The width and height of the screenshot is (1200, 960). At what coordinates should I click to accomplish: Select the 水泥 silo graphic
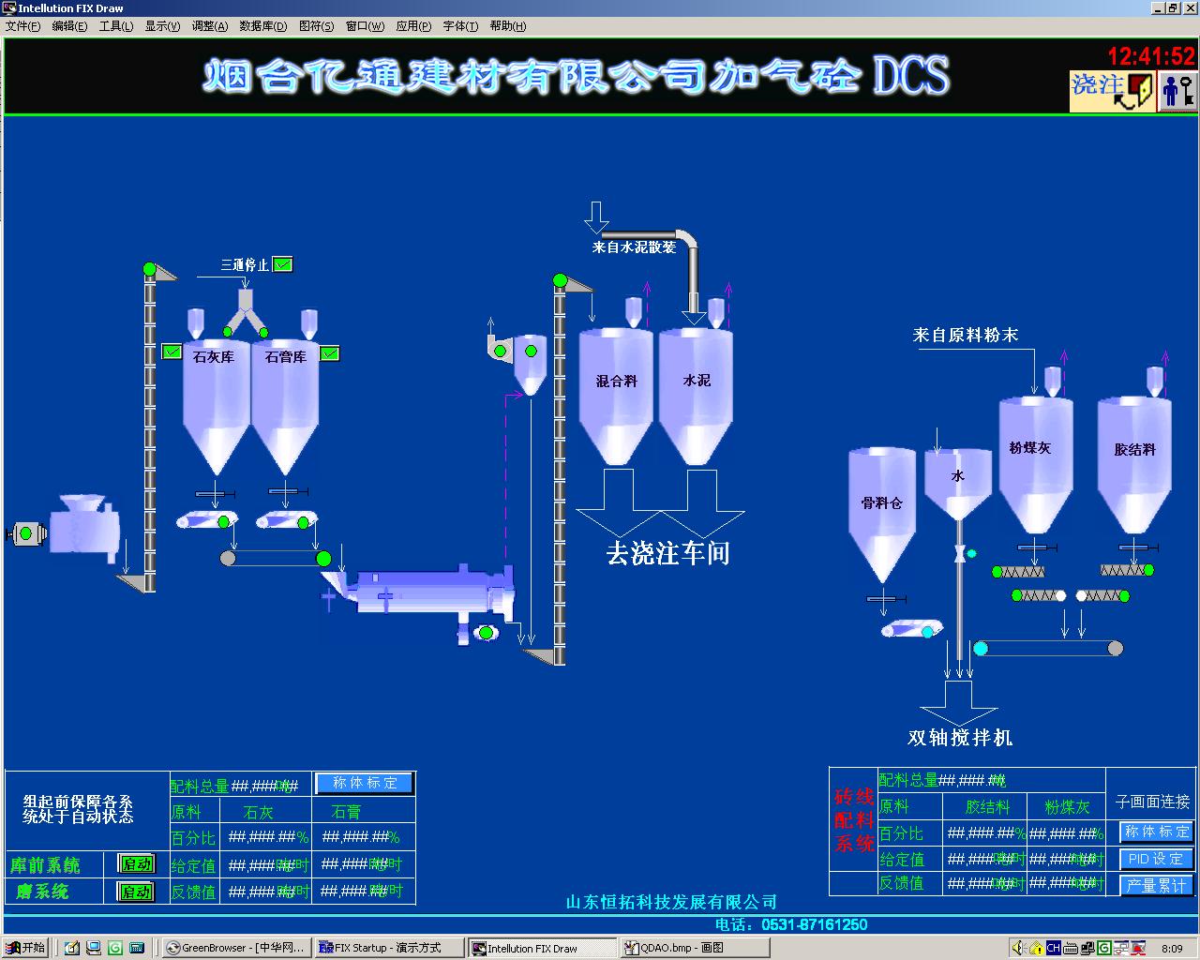(x=696, y=394)
